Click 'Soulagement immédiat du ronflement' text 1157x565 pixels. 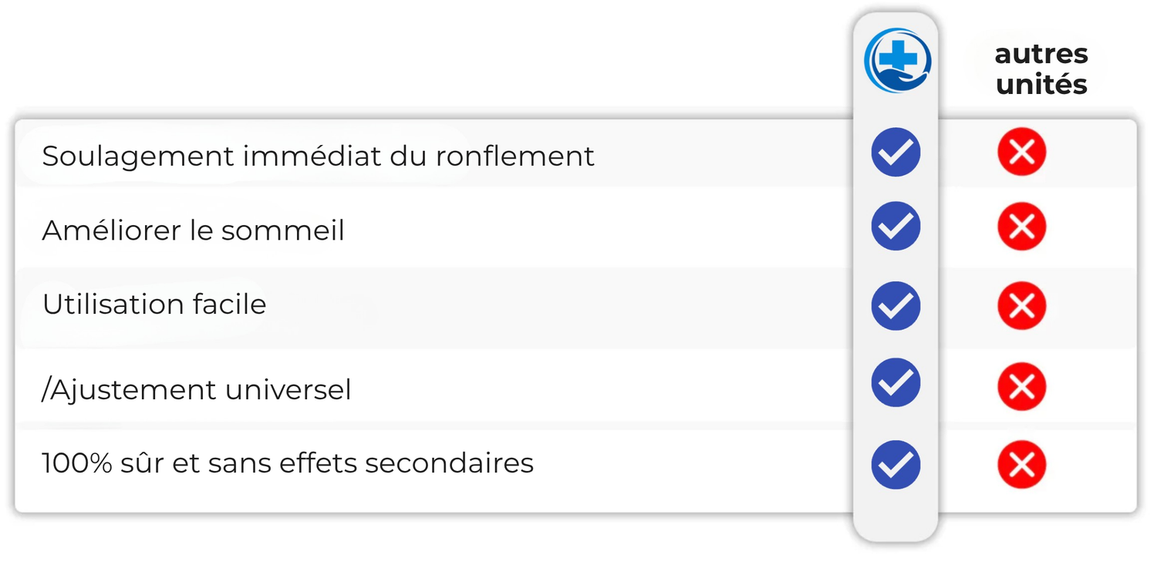tap(318, 156)
